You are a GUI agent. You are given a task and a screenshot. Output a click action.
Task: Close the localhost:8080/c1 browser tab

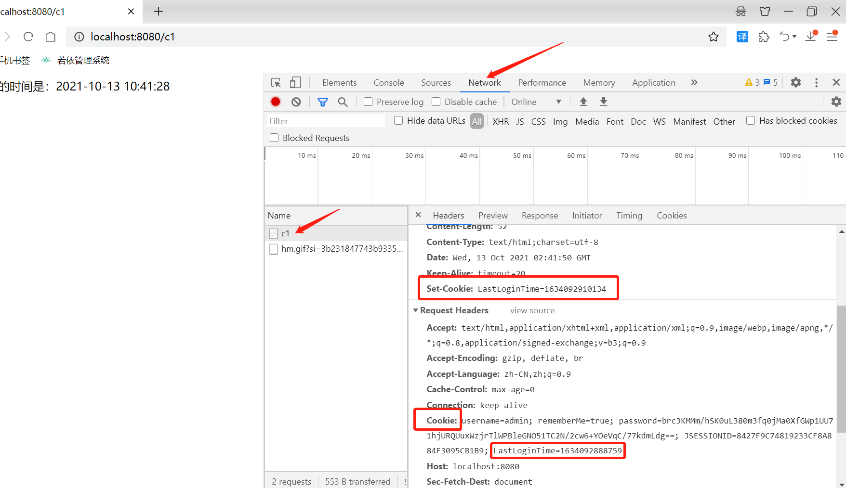[131, 12]
